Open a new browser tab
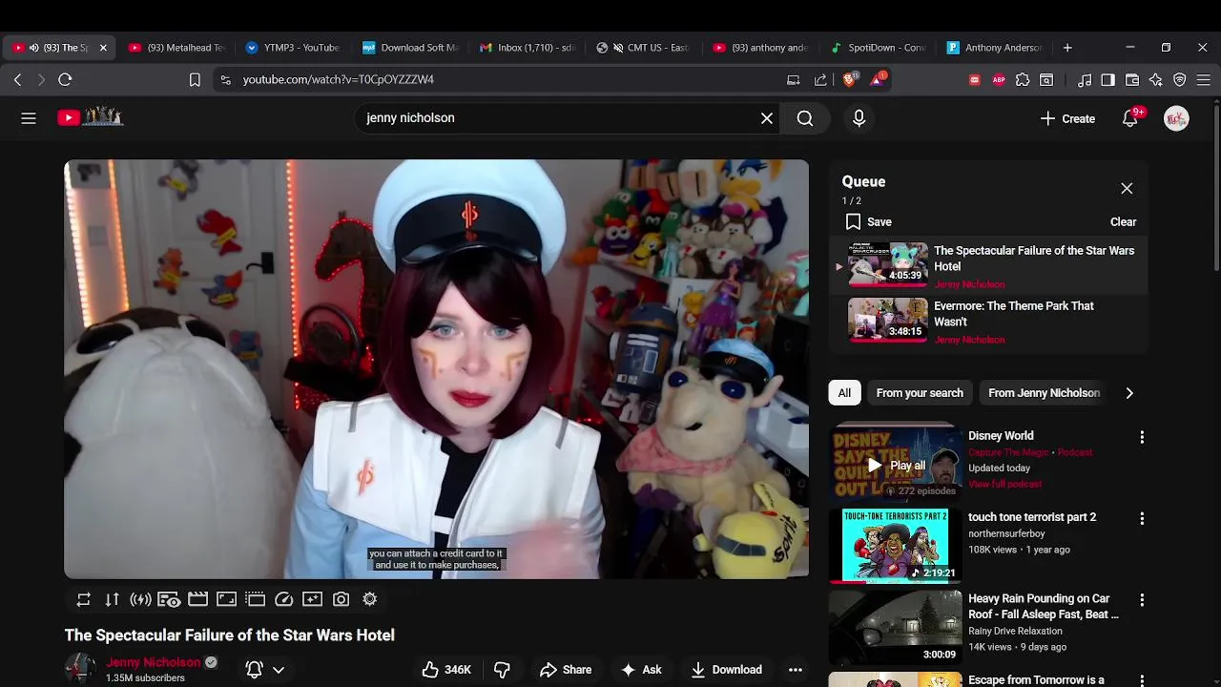Screen dimensions: 1221x687 1067,48
